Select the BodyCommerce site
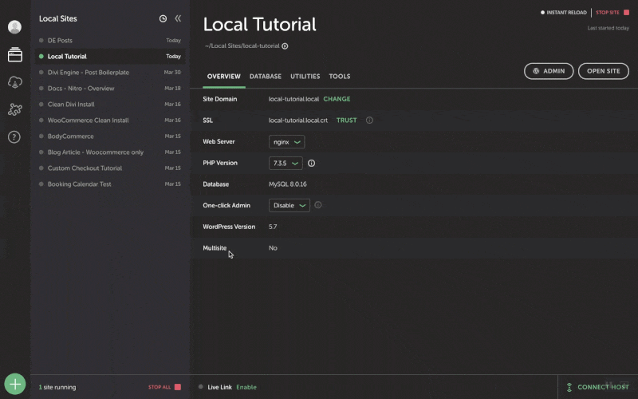Viewport: 638px width, 399px height. tap(110, 136)
